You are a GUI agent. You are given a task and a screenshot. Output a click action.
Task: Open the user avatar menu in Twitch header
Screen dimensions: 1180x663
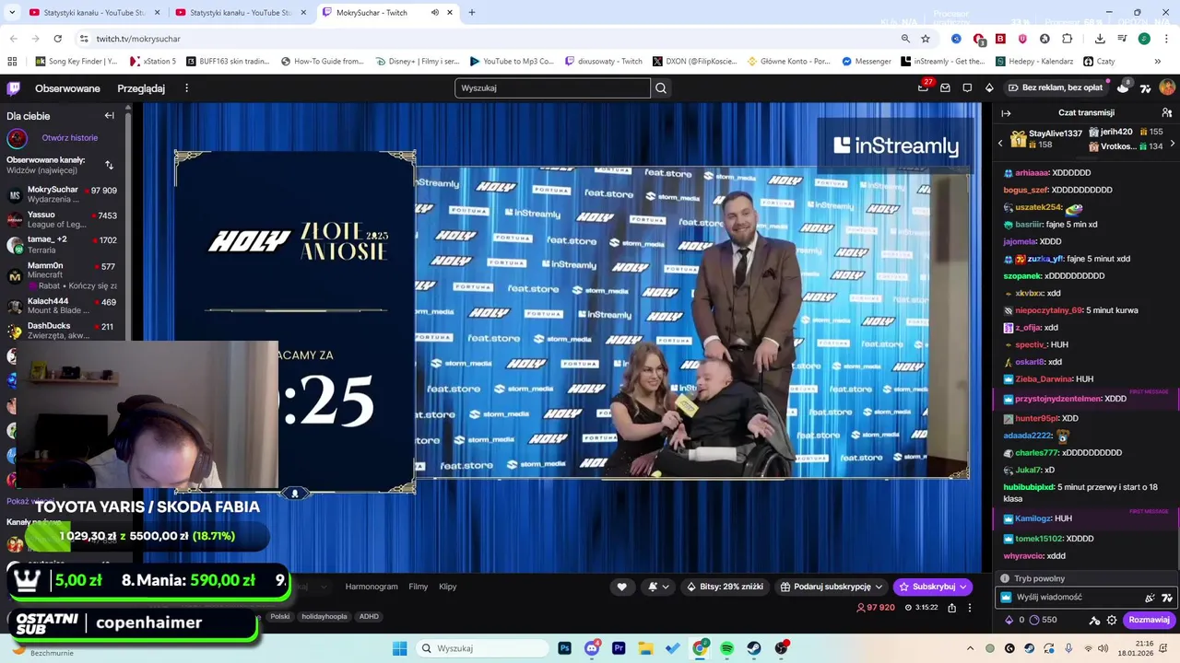coord(1167,87)
